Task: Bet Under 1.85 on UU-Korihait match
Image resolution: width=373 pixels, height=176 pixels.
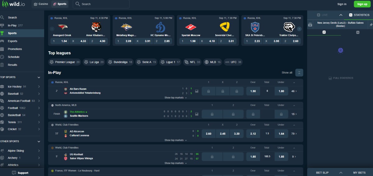Action: (281, 157)
